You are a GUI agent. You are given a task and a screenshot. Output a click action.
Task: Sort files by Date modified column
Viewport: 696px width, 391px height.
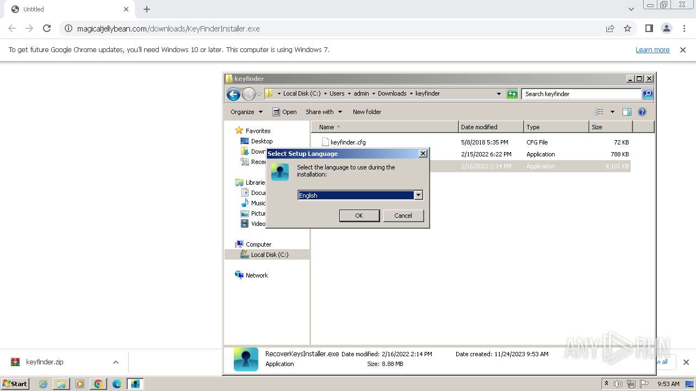(x=491, y=127)
